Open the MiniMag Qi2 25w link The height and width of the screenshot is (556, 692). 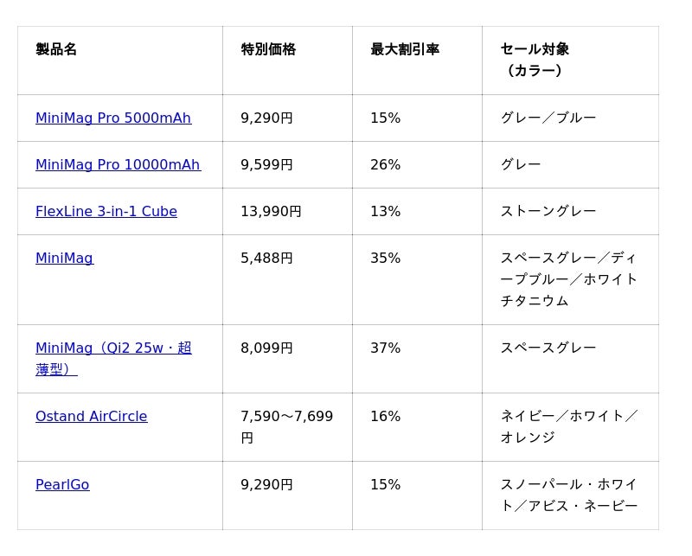pyautogui.click(x=113, y=358)
